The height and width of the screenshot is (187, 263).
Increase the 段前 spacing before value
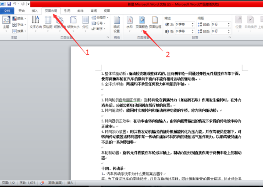point(229,23)
